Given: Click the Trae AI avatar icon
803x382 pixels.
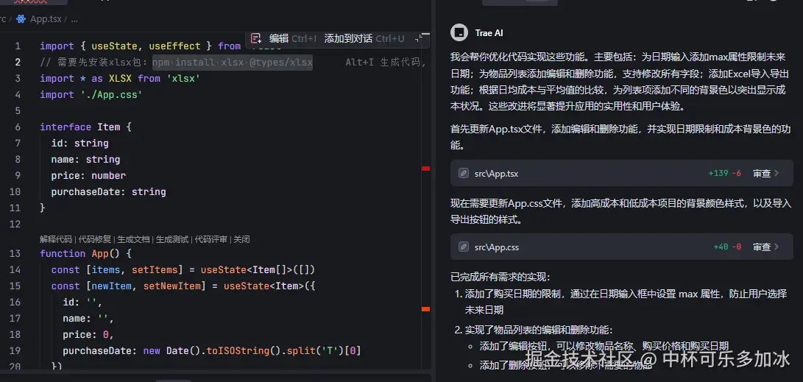Looking at the screenshot, I should tap(459, 33).
